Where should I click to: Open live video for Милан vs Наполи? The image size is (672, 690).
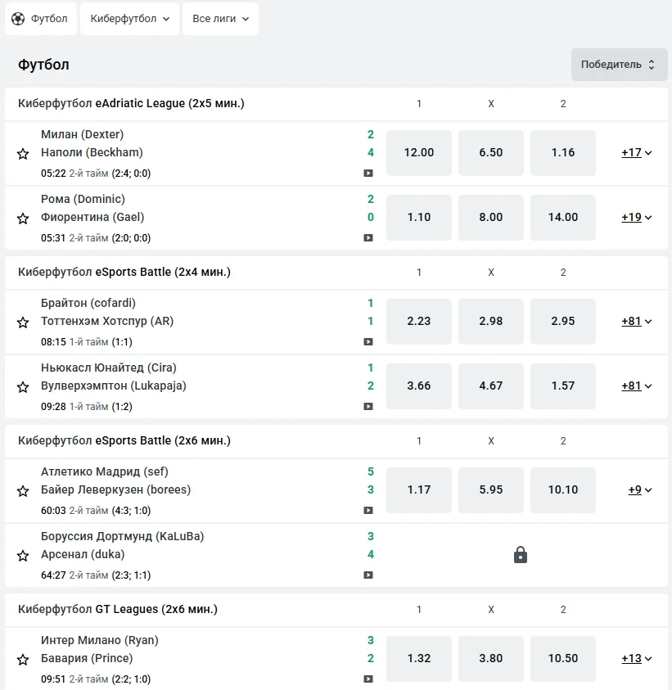368,174
